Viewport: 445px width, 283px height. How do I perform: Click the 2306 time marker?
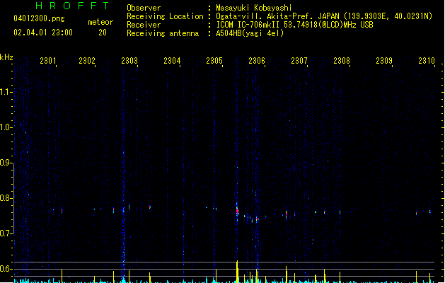click(x=257, y=60)
